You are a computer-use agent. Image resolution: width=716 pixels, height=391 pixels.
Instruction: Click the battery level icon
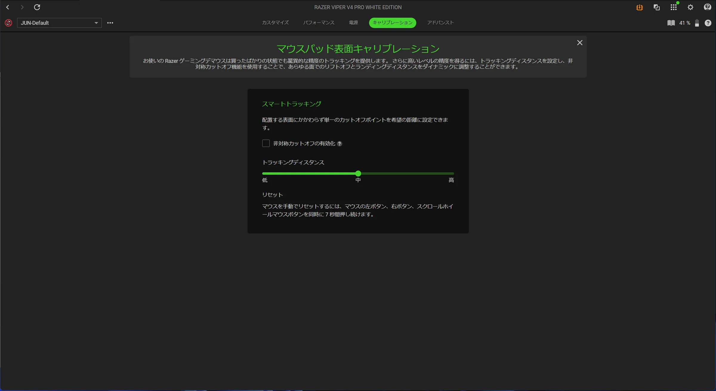point(697,23)
